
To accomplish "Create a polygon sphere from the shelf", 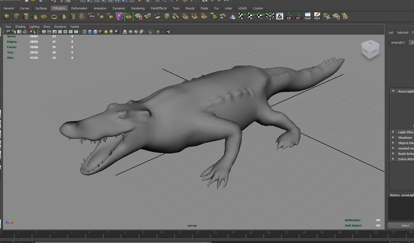I will coord(7,17).
